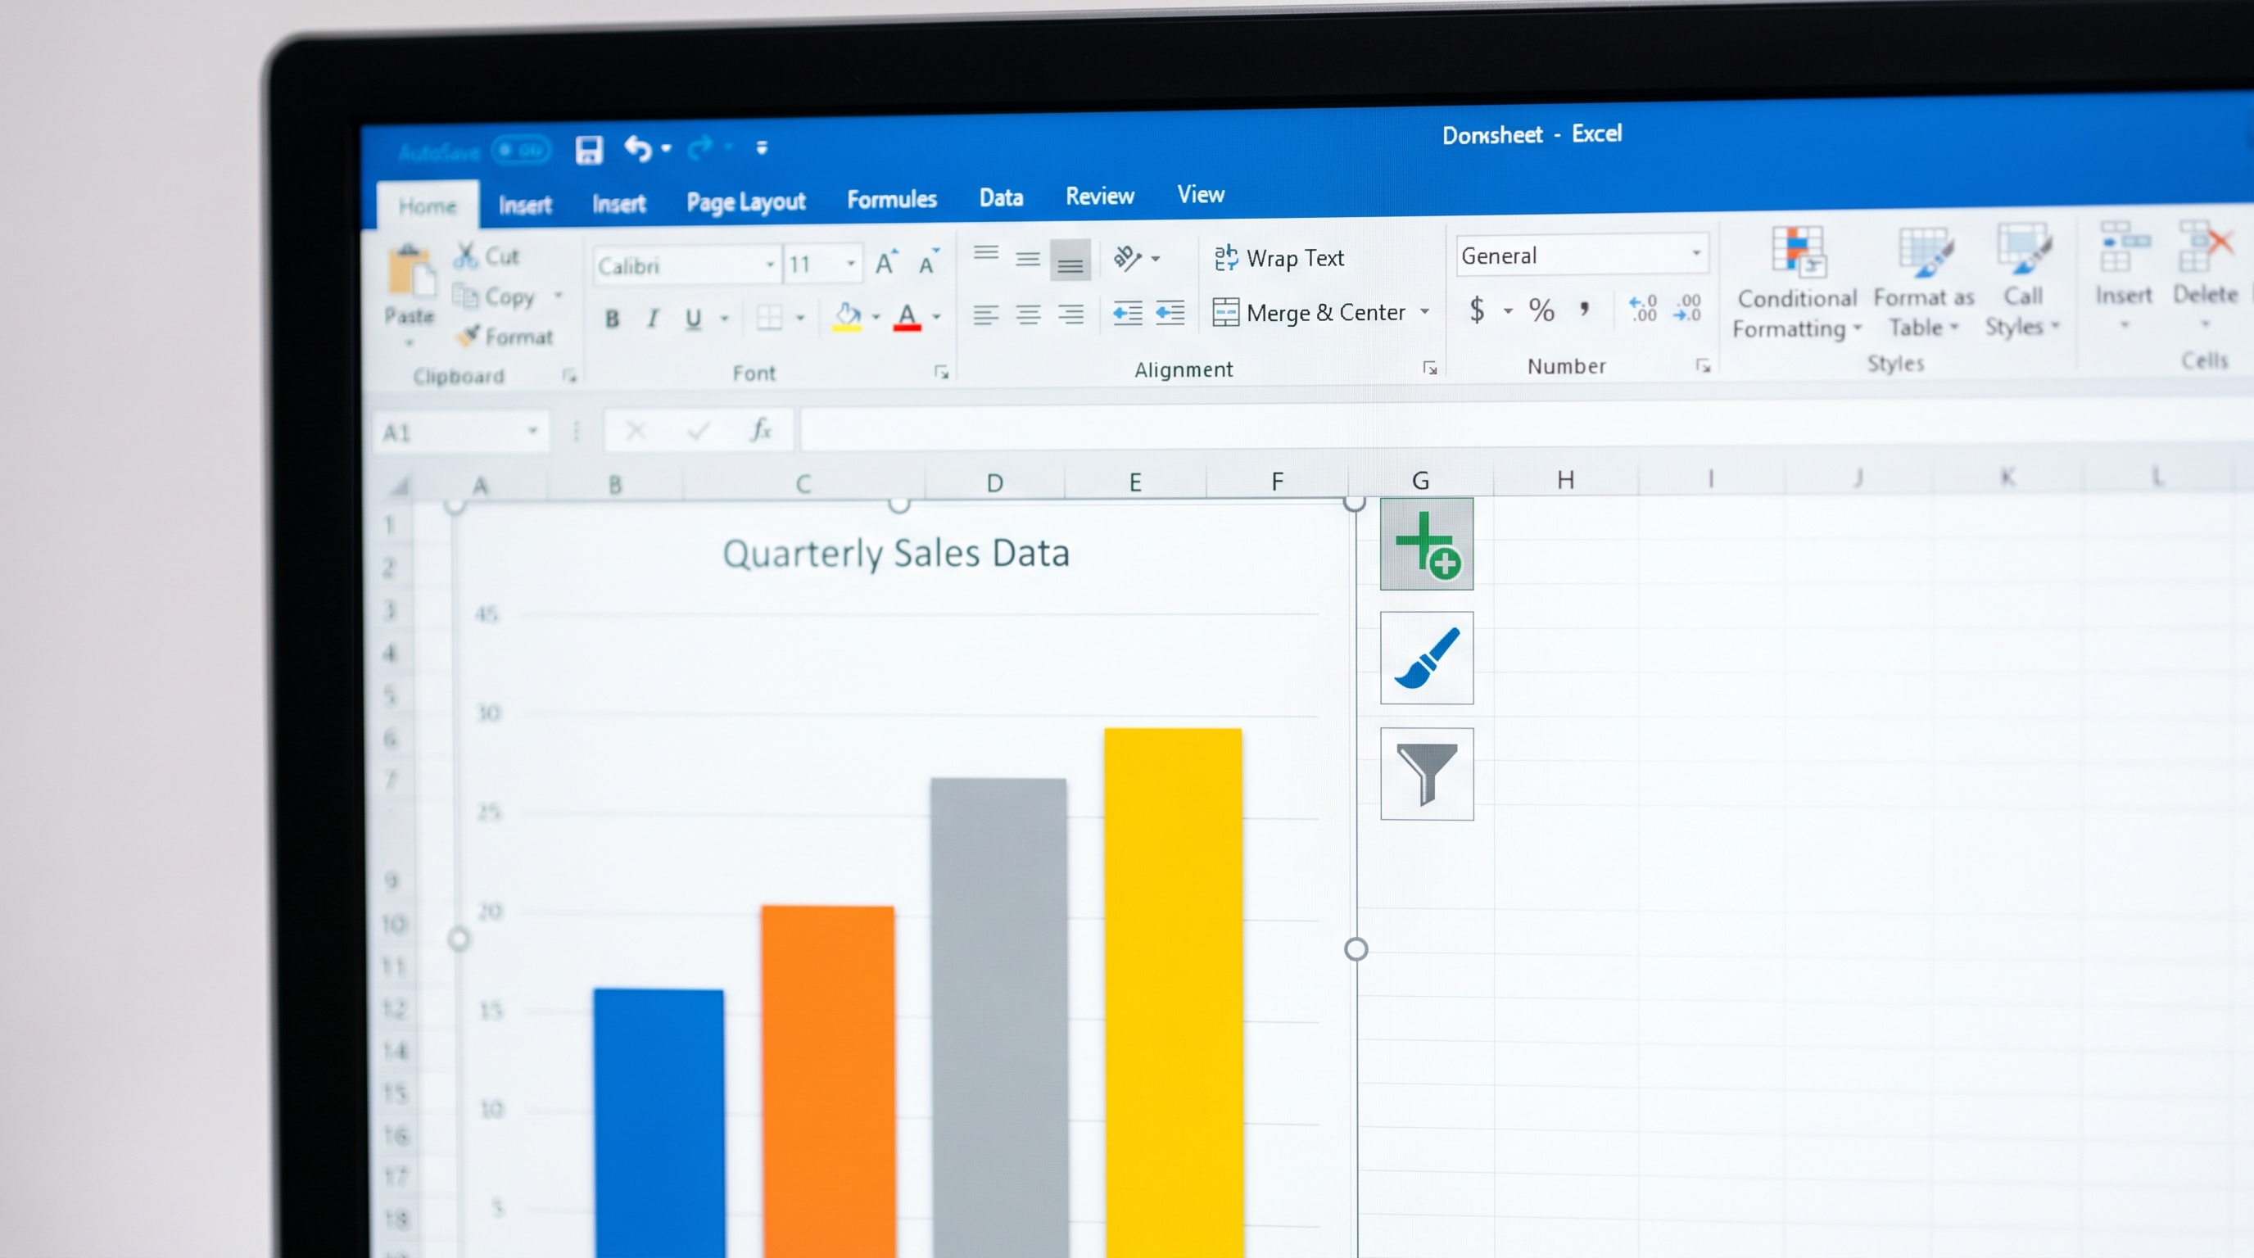Click the Middle Align icon
Screen dimensions: 2254x1258
pos(1028,259)
